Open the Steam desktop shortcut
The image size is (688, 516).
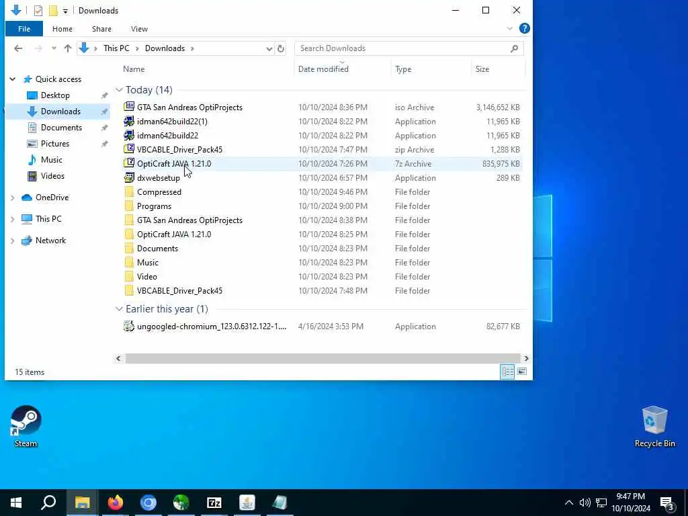[x=26, y=427]
